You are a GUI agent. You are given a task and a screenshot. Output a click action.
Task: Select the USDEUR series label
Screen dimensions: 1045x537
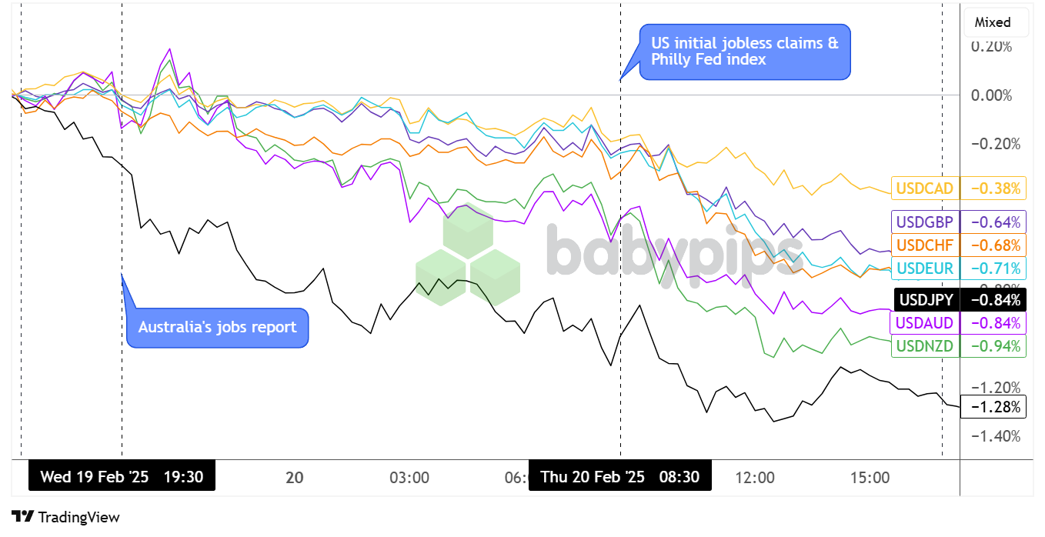tap(925, 268)
